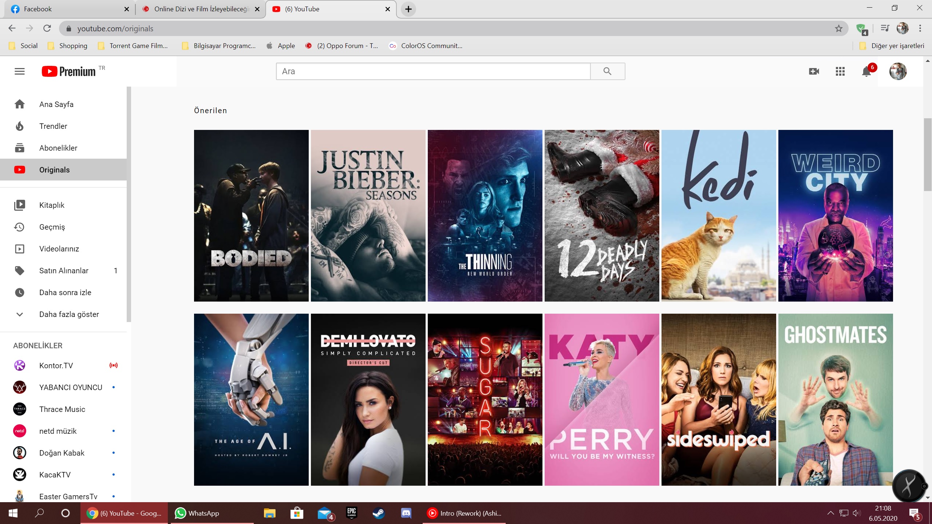Click the YouTube Premium logo

coord(69,71)
